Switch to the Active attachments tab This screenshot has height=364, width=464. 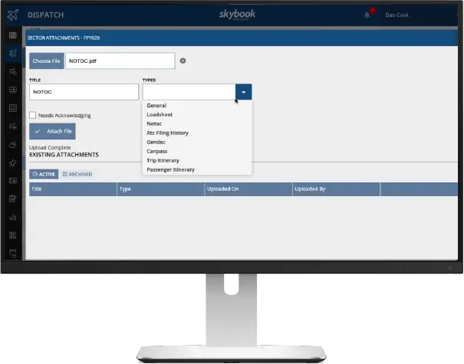point(44,174)
